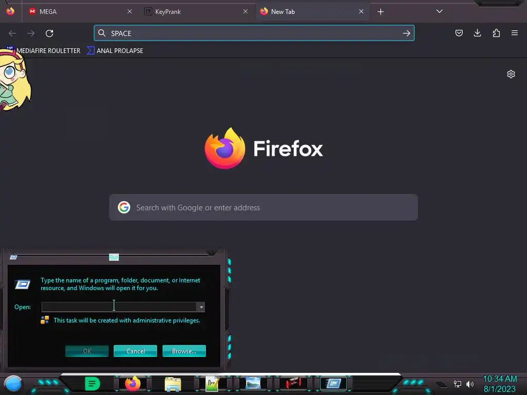Open the red app taskbar icon
Image resolution: width=527 pixels, height=395 pixels.
[x=293, y=383]
